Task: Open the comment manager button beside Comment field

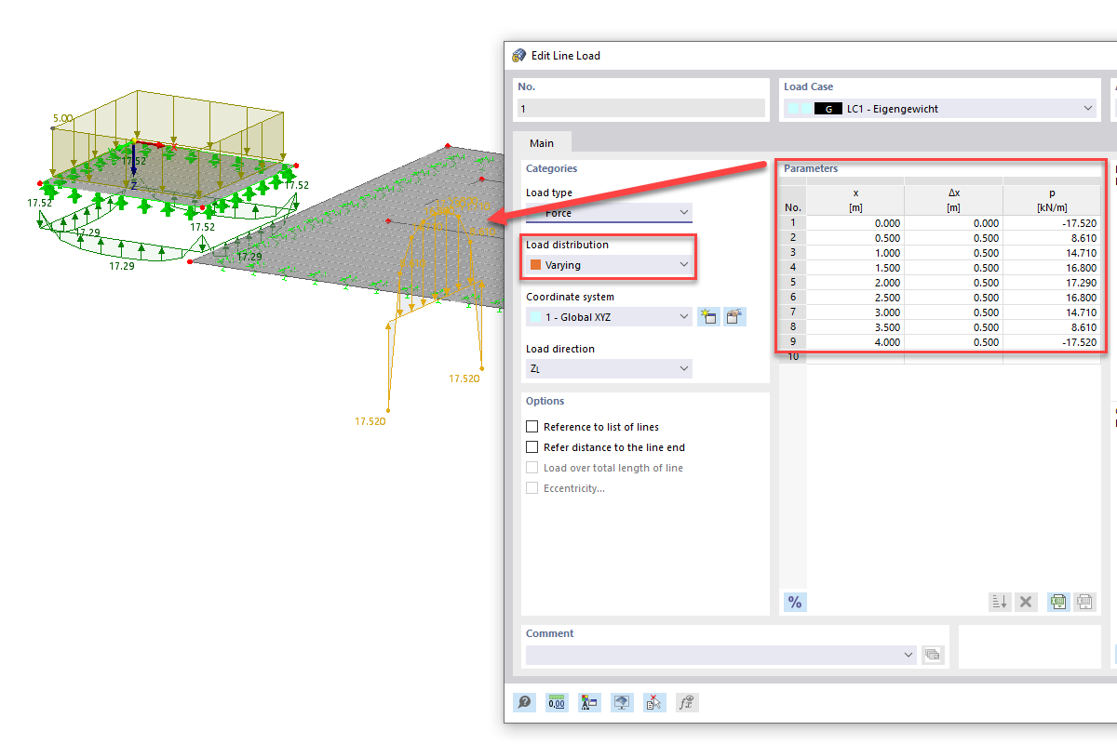Action: (x=933, y=655)
